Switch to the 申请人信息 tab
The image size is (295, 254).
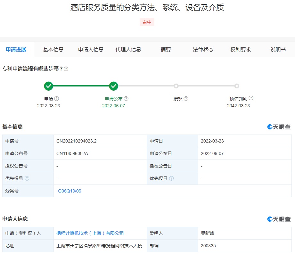[x=91, y=49]
